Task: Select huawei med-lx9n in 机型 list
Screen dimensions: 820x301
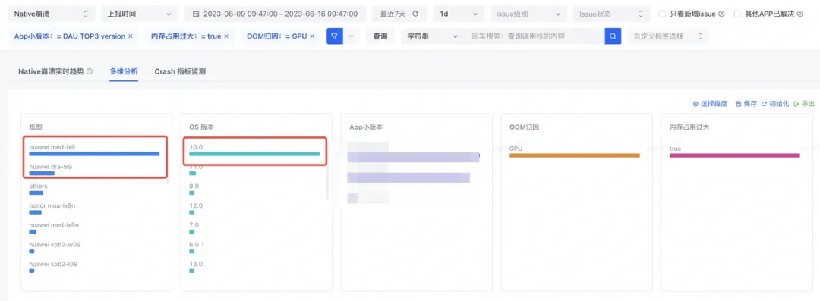Action: (x=54, y=224)
